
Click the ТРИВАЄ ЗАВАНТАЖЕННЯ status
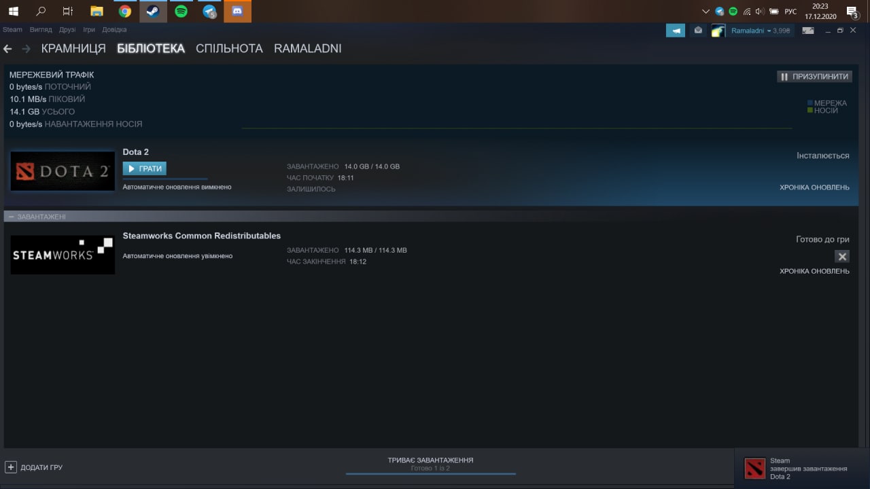430,460
